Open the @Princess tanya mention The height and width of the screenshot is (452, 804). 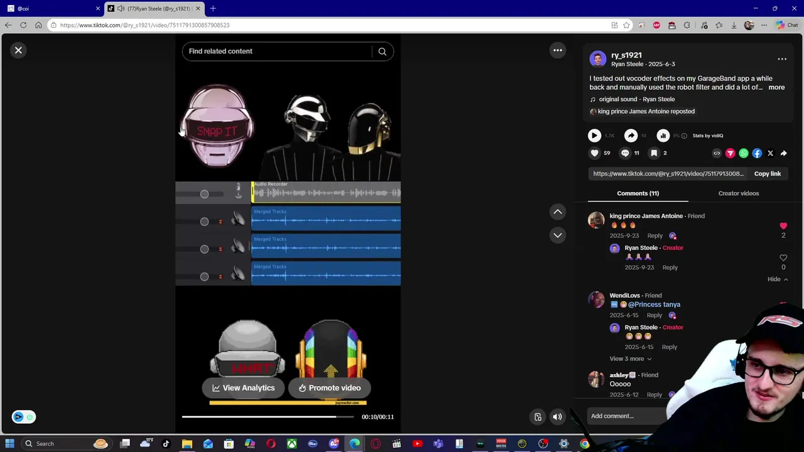654,304
